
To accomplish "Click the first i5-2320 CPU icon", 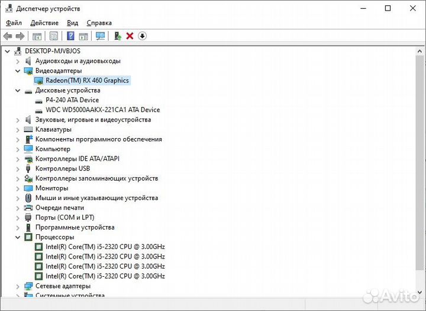I will pos(39,247).
